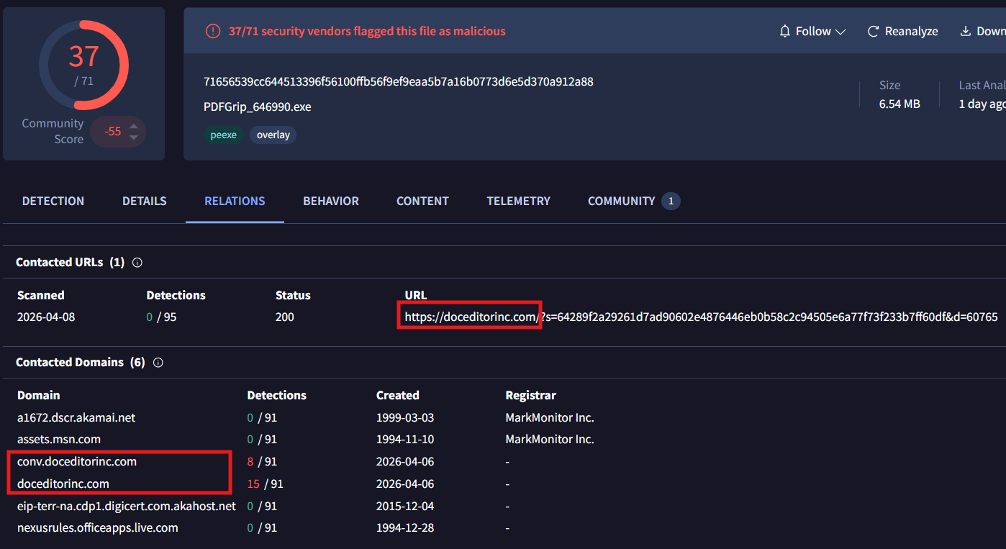Open domain nexusrules.officeapps.live.com
This screenshot has height=549, width=1006.
click(x=98, y=528)
